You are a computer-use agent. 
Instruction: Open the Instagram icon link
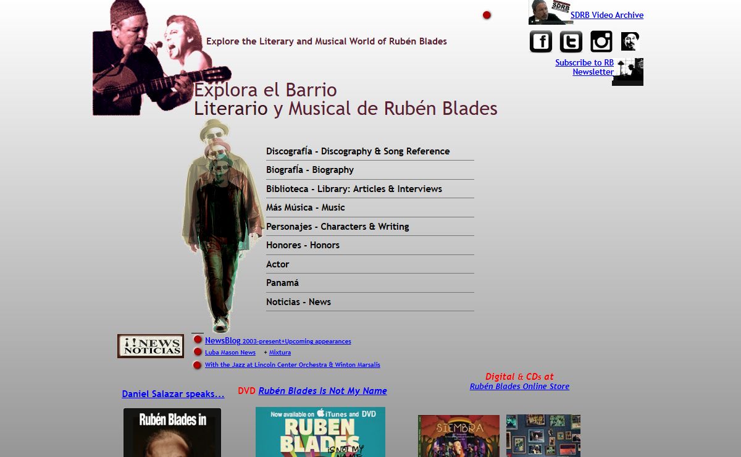pyautogui.click(x=601, y=41)
